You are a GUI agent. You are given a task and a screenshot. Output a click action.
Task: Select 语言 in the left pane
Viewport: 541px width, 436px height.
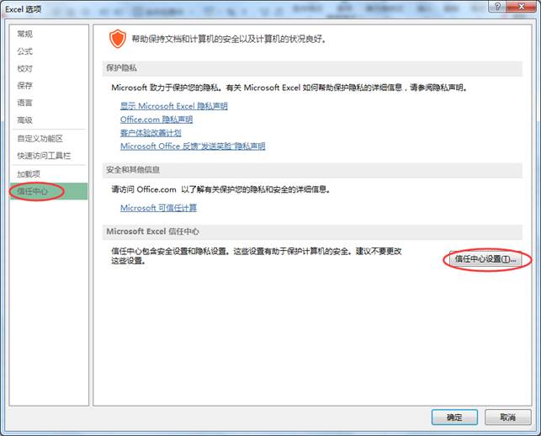point(25,103)
